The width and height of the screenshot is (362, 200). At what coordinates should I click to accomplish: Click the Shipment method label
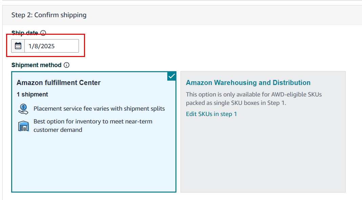click(x=37, y=65)
